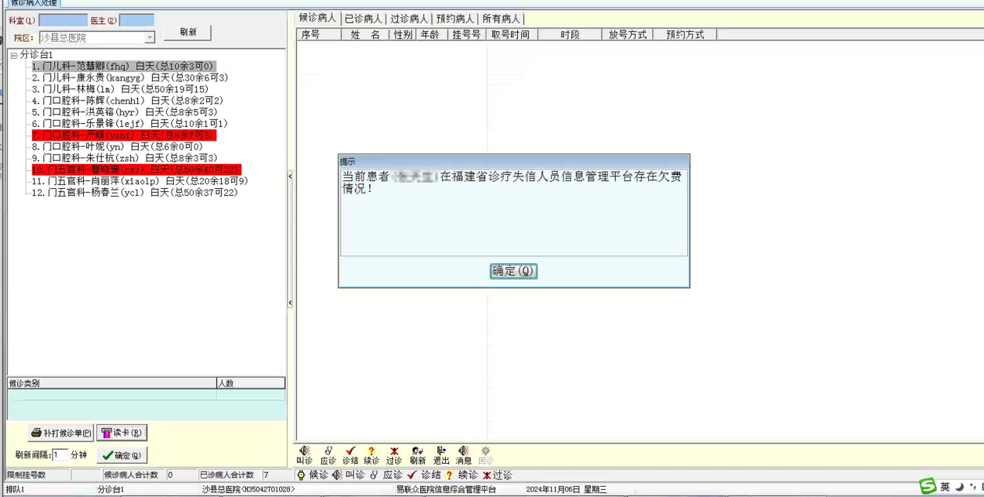Click the 叫诊 call-patient toolbar icon
This screenshot has width=984, height=497.
tap(305, 454)
